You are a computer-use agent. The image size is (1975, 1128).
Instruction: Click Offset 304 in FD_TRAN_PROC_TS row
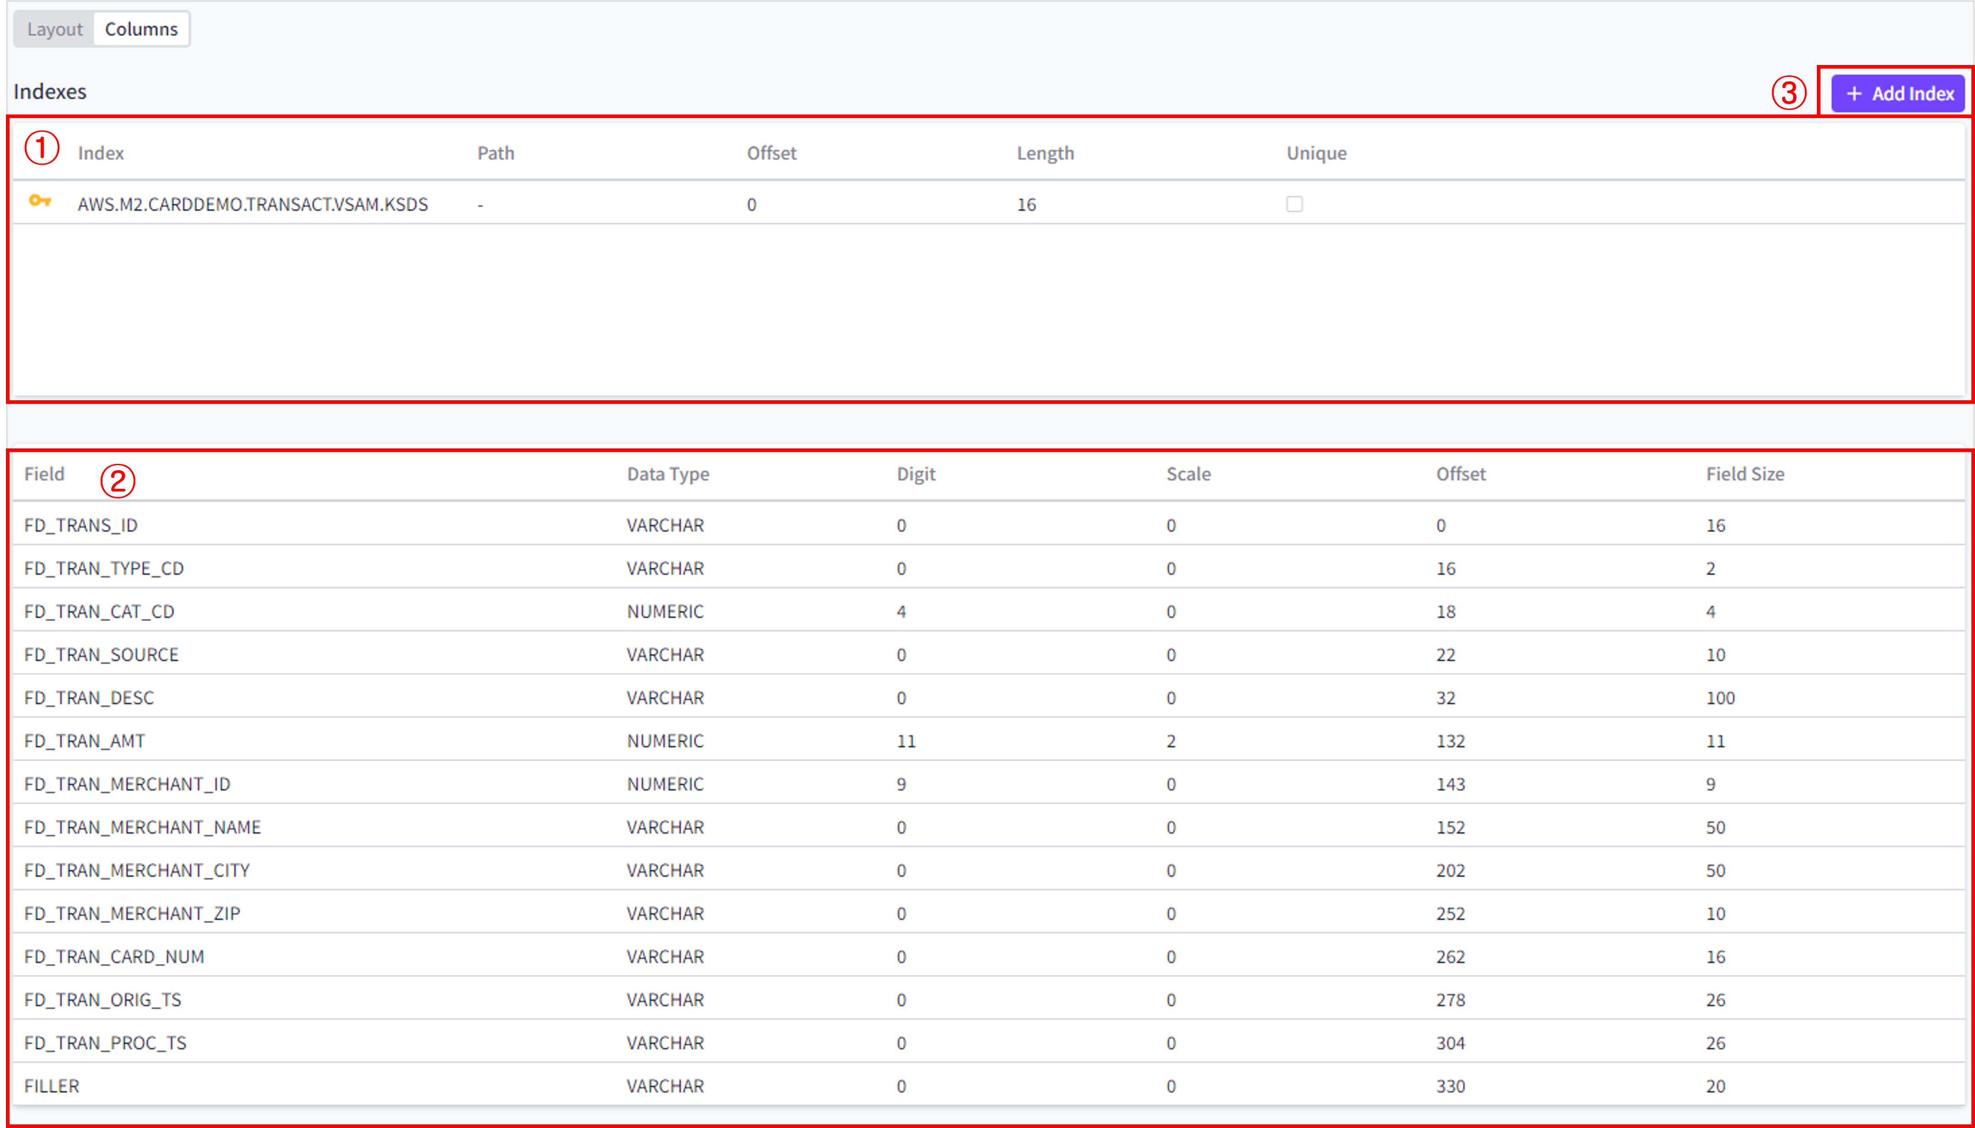(x=1450, y=1044)
